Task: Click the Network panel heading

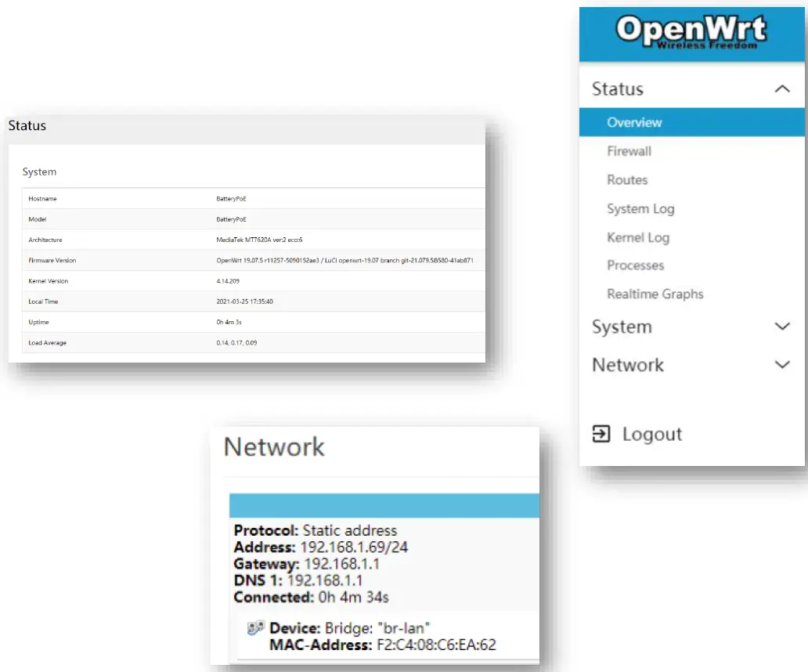Action: (x=273, y=446)
